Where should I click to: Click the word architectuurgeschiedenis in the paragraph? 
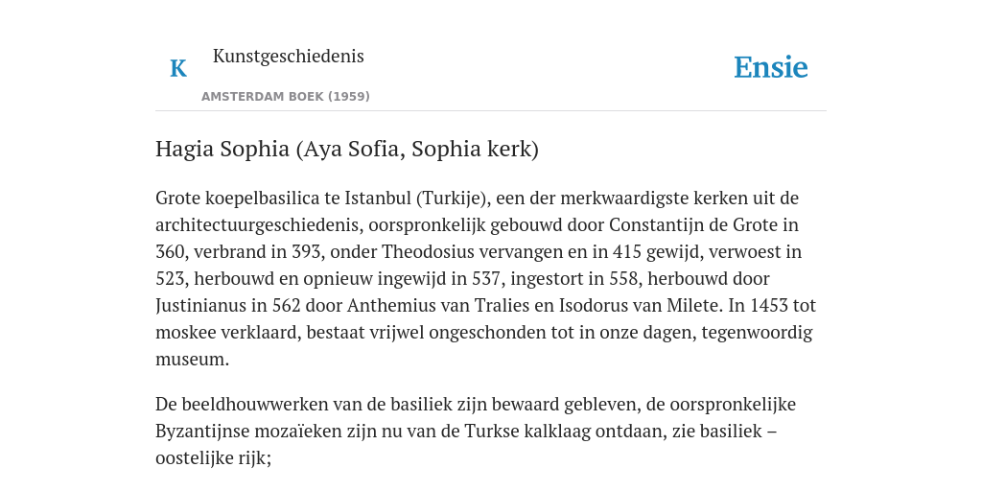pyautogui.click(x=259, y=224)
